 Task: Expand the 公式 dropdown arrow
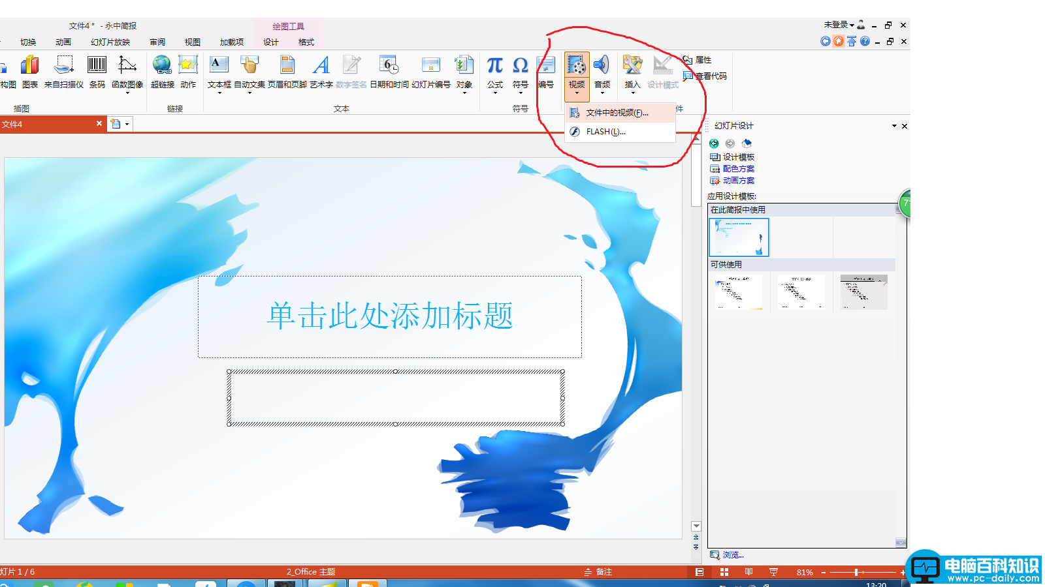click(x=495, y=93)
